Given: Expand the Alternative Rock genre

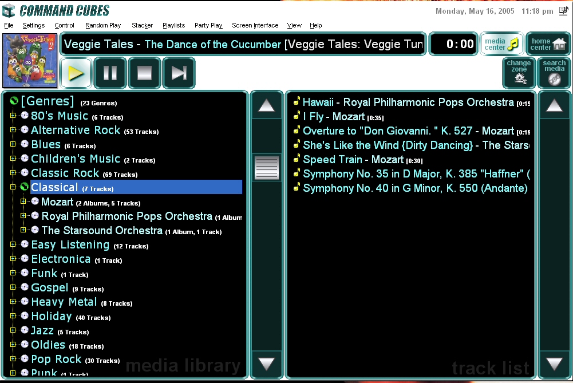Looking at the screenshot, I should click(13, 131).
